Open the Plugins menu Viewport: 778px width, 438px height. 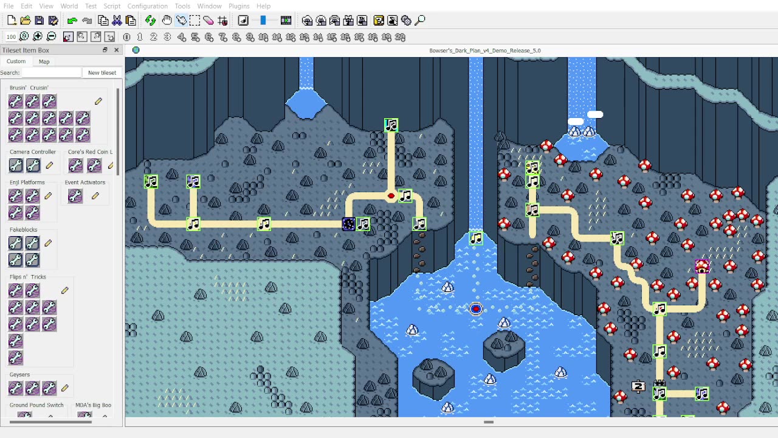(x=239, y=6)
